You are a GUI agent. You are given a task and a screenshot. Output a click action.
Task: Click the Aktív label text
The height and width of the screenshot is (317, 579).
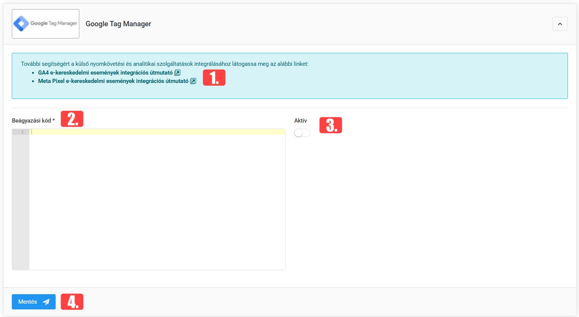click(300, 121)
